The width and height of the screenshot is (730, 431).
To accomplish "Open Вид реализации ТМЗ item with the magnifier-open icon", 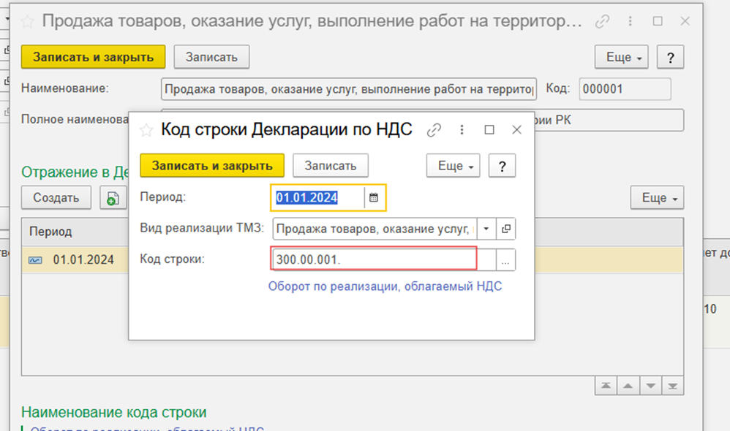I will [505, 229].
